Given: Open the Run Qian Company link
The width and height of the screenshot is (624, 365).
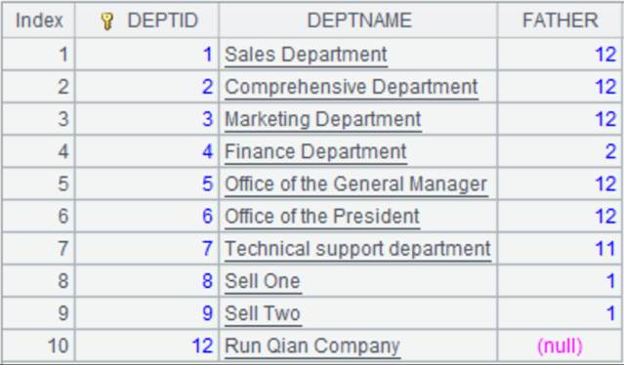Looking at the screenshot, I should pos(312,345).
